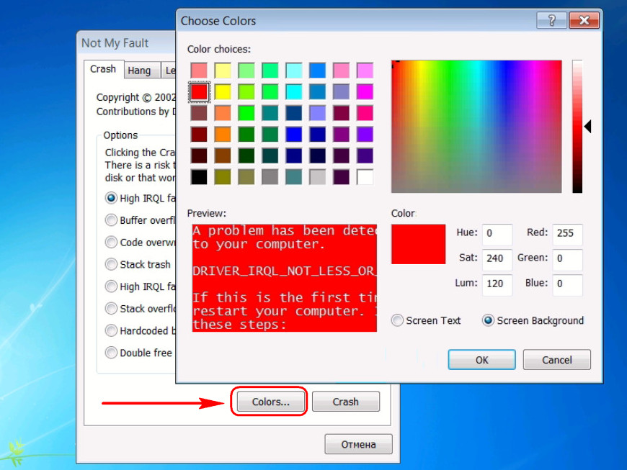627x470 pixels.
Task: Select the pure blue color swatch
Action: [x=293, y=135]
